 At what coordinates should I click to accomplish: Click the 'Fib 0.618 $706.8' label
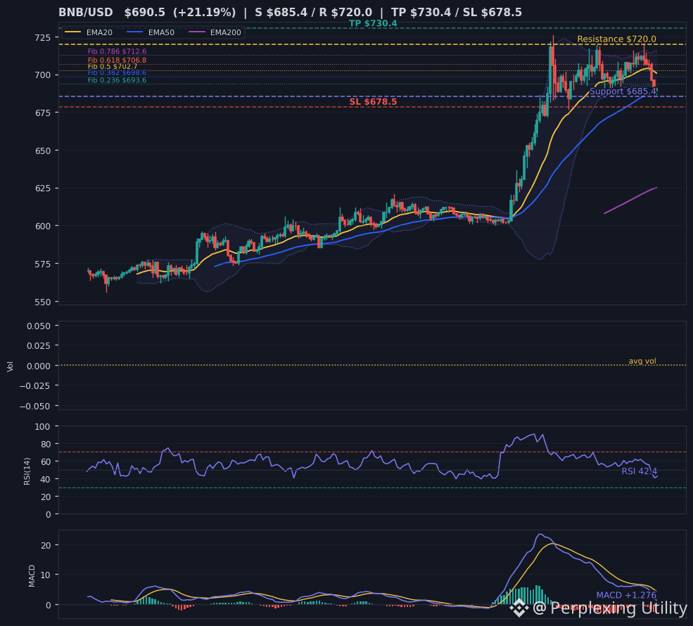pyautogui.click(x=117, y=60)
